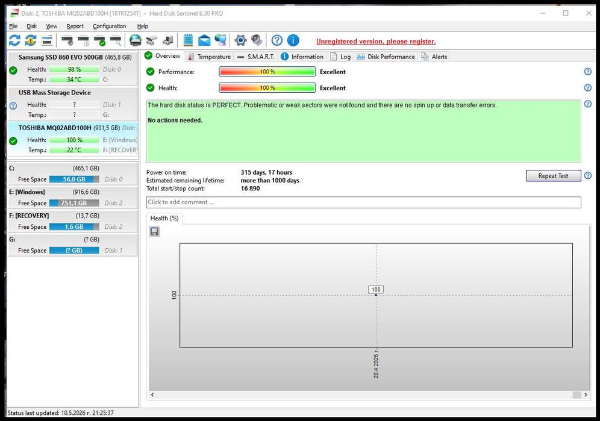Screen dimensions: 600x421
Task: Open the Help menu
Action: pos(143,26)
